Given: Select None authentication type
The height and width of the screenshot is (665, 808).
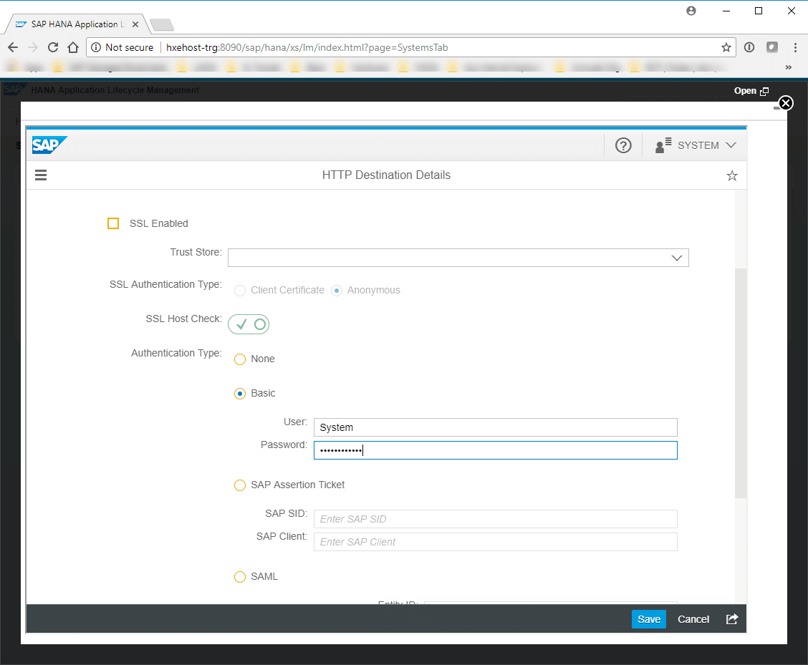Looking at the screenshot, I should pyautogui.click(x=240, y=359).
